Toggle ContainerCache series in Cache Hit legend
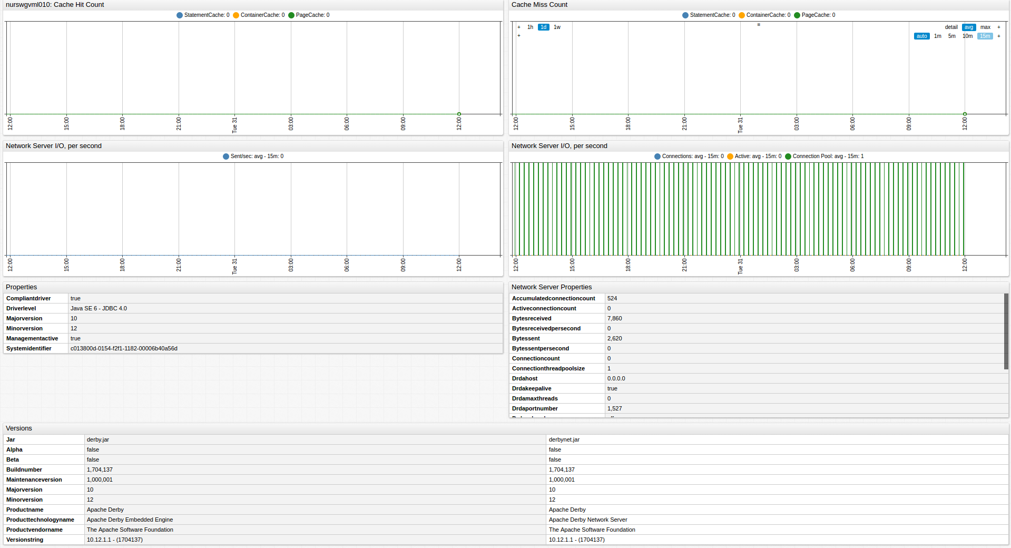Viewport: 1011px width, 548px height. pyautogui.click(x=259, y=15)
